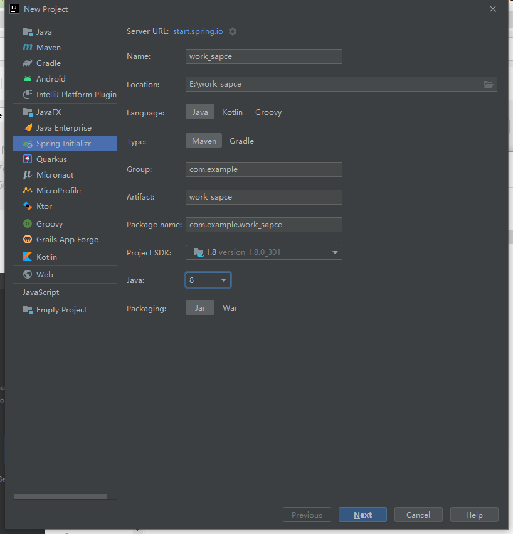
Task: Click the IntelliJ logo in title bar
Action: coord(14,9)
